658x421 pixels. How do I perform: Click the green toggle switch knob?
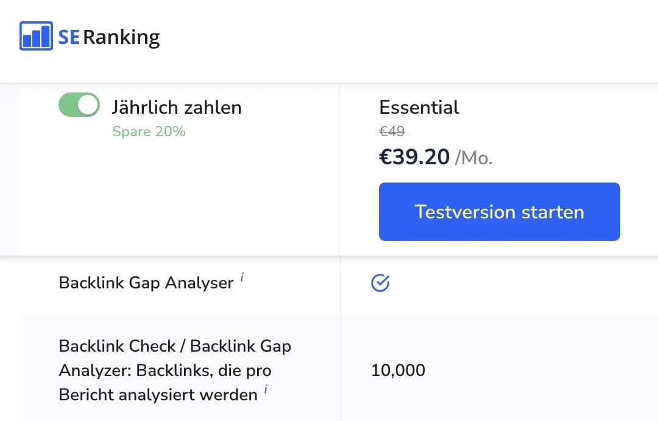pyautogui.click(x=87, y=105)
